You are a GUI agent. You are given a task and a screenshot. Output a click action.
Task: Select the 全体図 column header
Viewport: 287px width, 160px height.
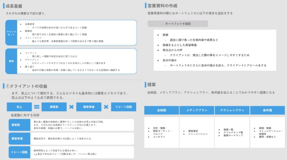161,110
